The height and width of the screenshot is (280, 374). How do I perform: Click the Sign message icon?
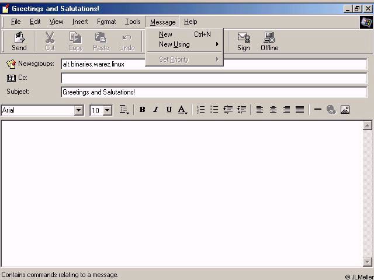[x=243, y=41]
